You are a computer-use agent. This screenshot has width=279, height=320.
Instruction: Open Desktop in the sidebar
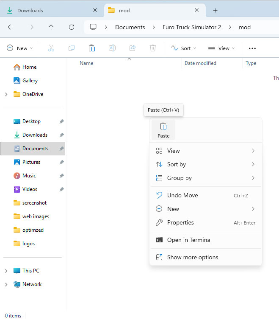tap(33, 121)
